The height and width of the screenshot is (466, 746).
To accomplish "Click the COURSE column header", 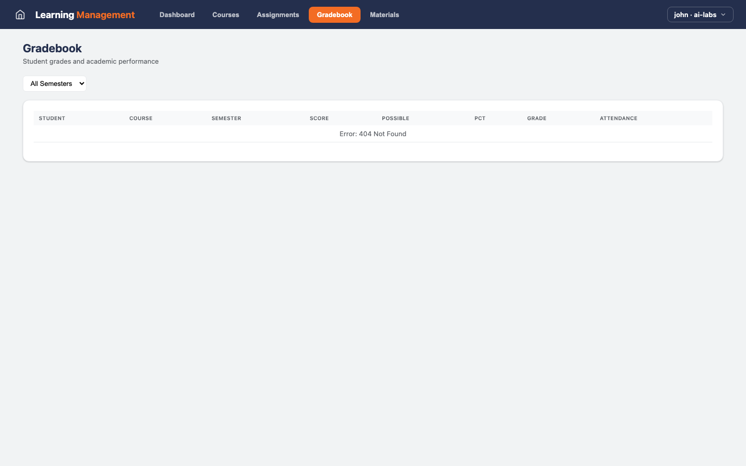I will [141, 118].
